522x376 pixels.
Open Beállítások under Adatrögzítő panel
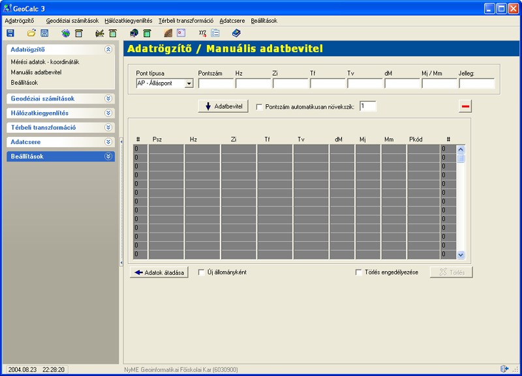click(x=24, y=83)
